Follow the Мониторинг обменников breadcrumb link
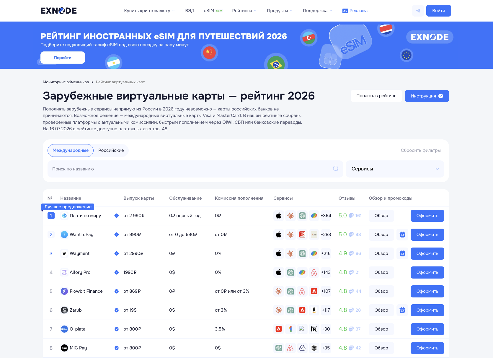 [x=66, y=82]
